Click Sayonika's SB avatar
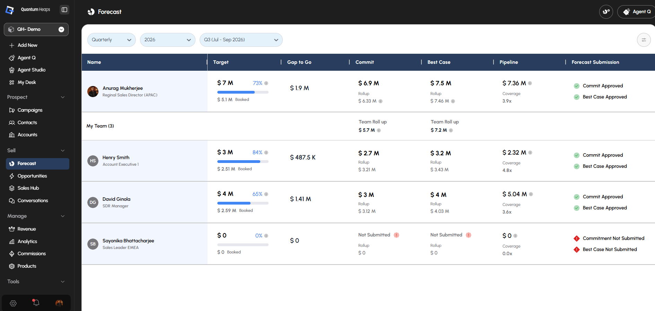 pos(93,244)
